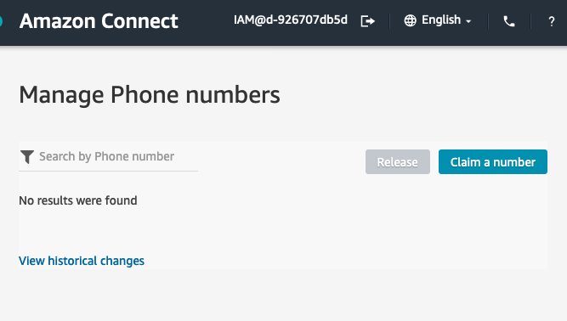This screenshot has height=321, width=567.
Task: Click the Manage Phone numbers heading
Action: [150, 95]
